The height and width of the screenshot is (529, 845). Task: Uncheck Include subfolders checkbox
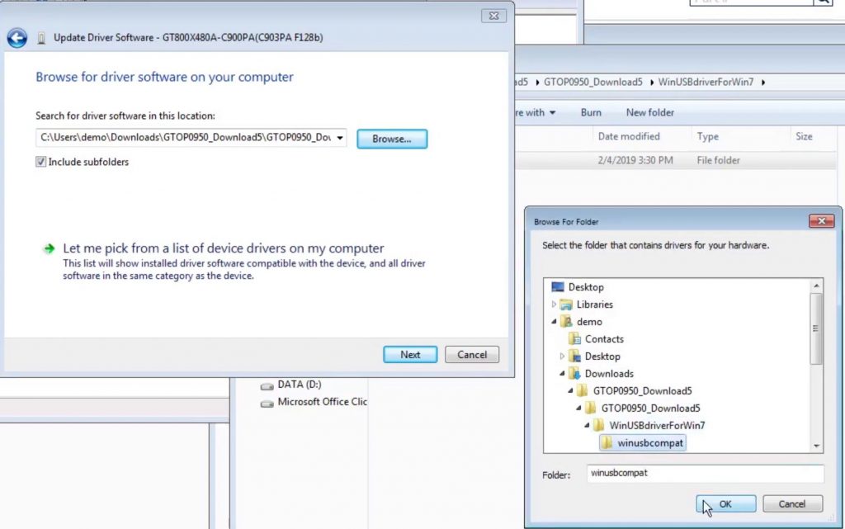point(40,163)
